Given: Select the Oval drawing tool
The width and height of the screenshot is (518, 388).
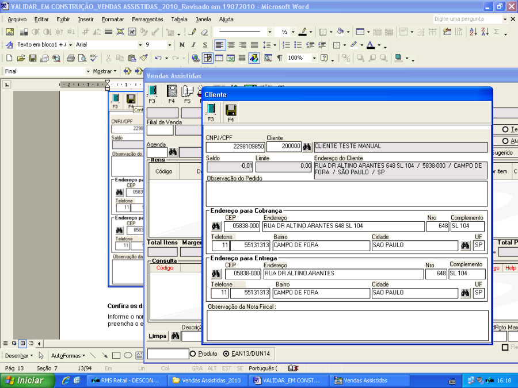Looking at the screenshot, I should coord(128,356).
